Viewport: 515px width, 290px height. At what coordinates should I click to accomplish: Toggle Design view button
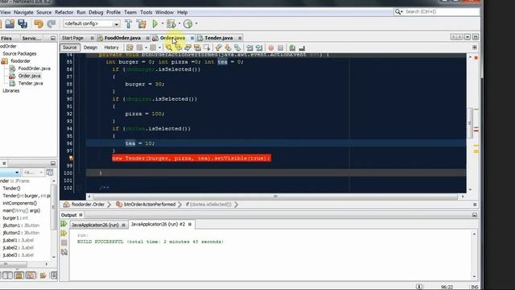tap(90, 48)
